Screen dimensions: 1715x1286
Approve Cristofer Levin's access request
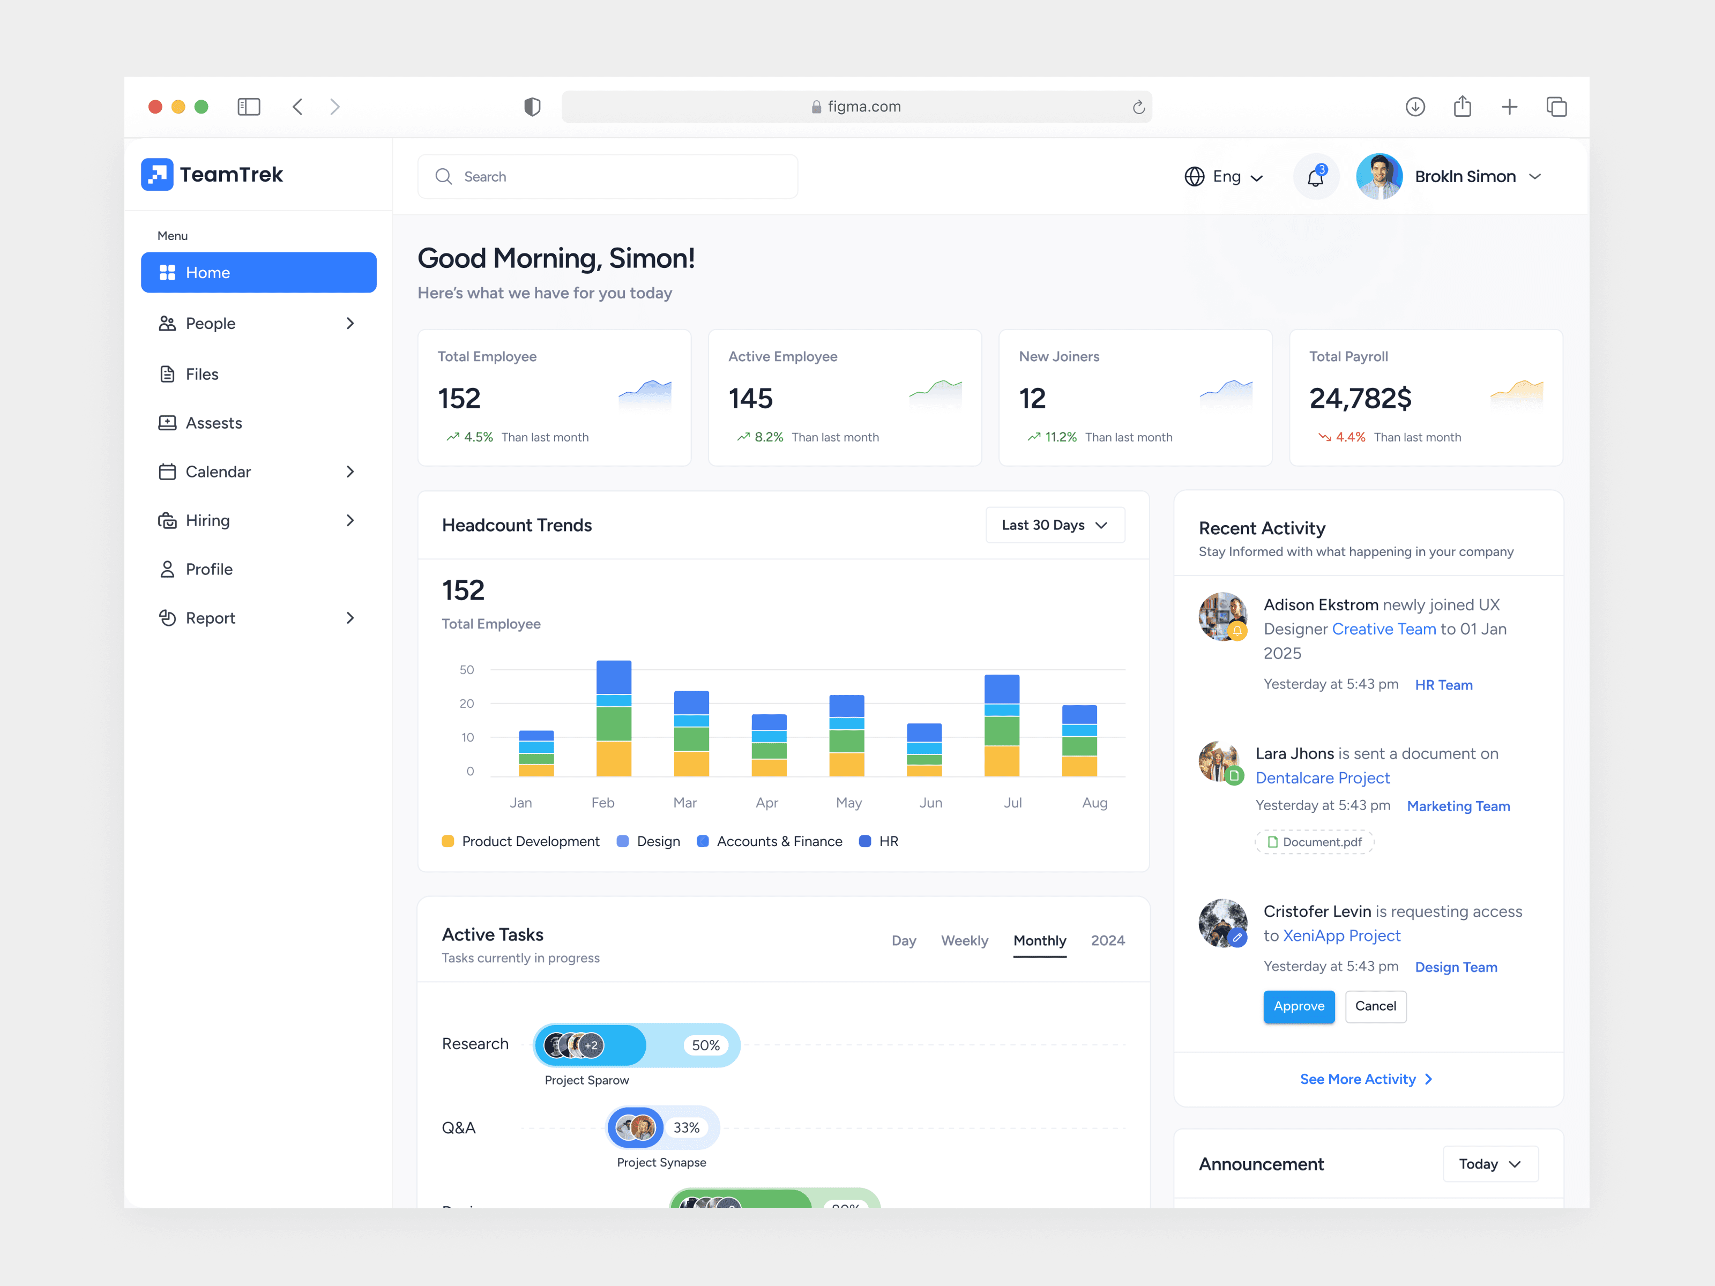tap(1299, 1006)
